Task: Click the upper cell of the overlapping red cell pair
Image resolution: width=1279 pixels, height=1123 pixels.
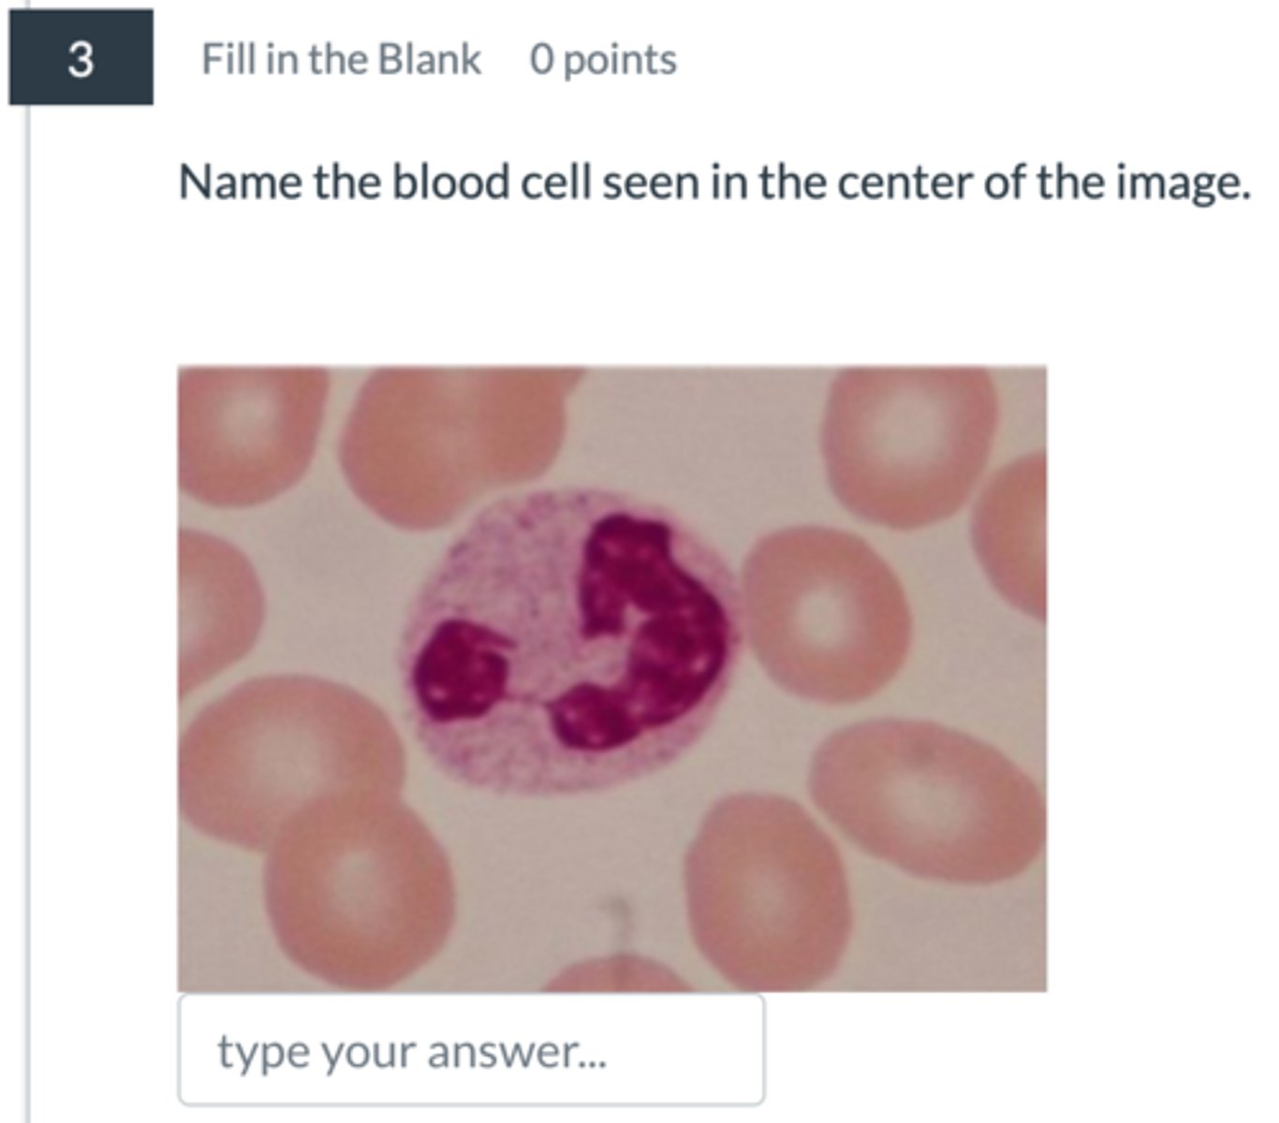Action: point(281,749)
